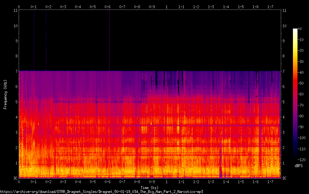309x194 pixels.
Task: Select the 11 kHz label on right axis
Action: coord(284,11)
